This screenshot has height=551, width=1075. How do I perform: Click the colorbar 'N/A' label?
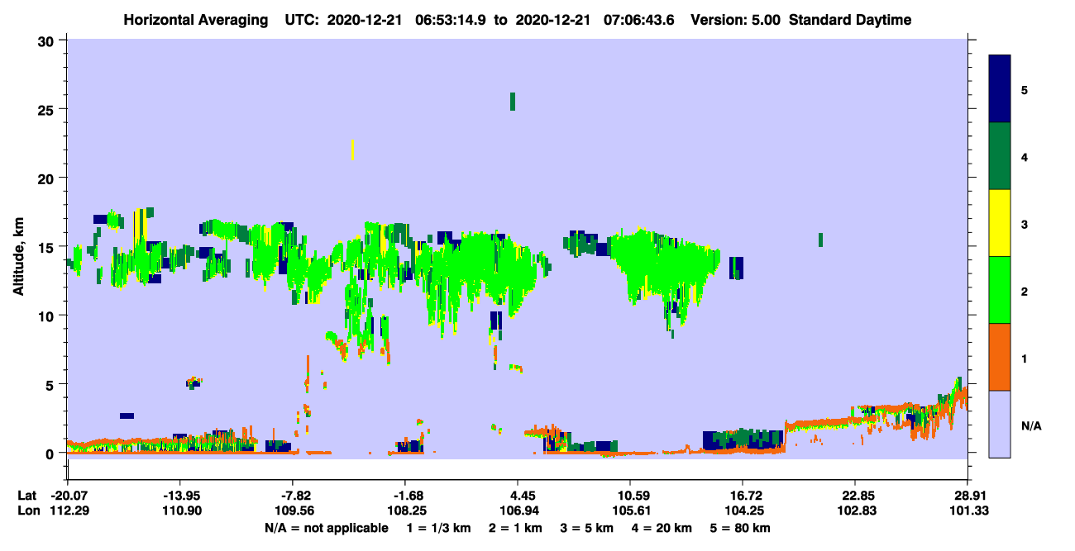pos(1031,425)
